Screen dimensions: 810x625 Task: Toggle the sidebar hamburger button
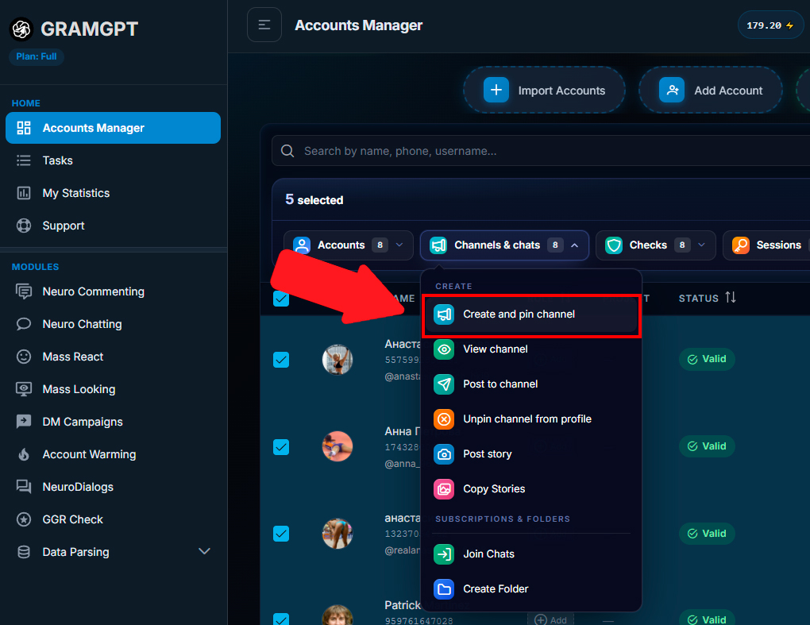(264, 25)
